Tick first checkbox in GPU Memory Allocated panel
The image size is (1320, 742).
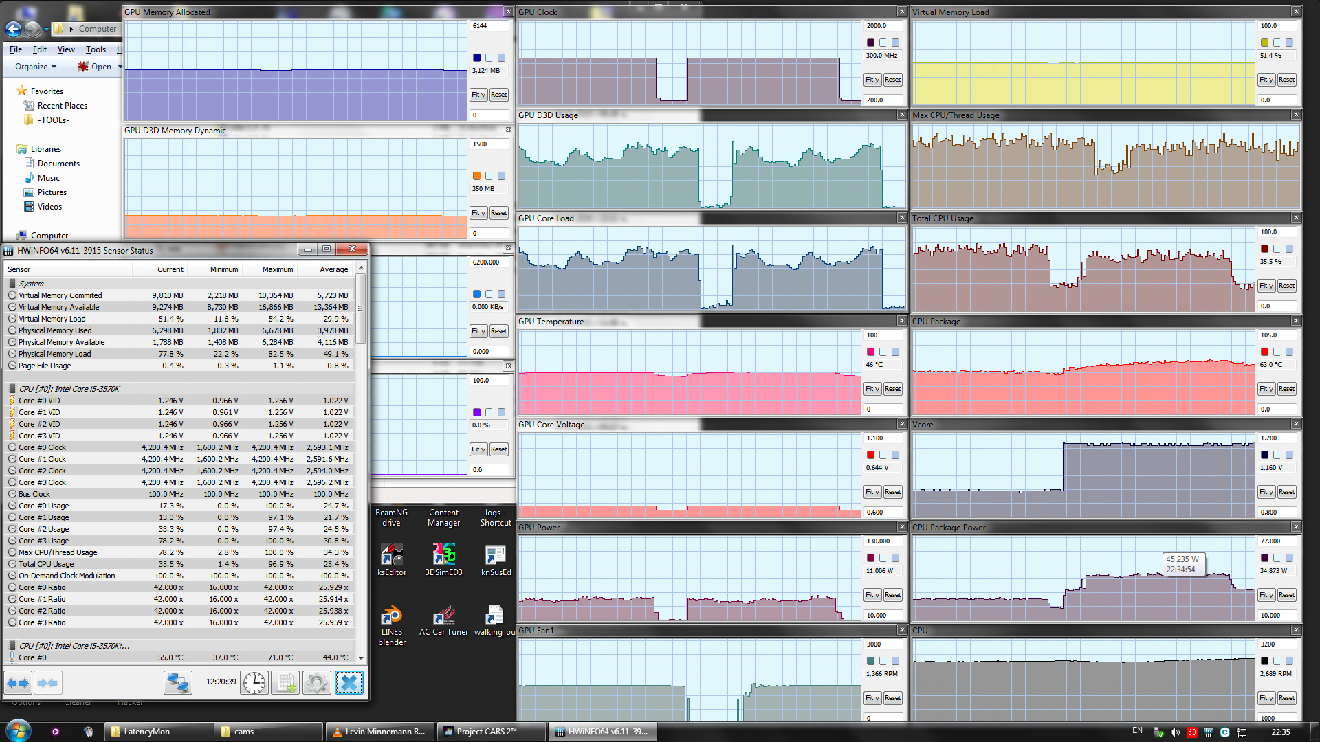(x=489, y=58)
